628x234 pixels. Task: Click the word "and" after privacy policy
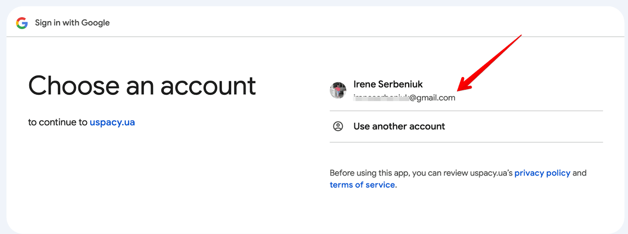[x=579, y=173]
